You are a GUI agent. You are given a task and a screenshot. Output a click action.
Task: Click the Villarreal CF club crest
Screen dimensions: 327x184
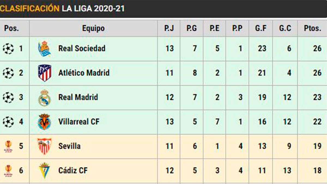tap(44, 122)
